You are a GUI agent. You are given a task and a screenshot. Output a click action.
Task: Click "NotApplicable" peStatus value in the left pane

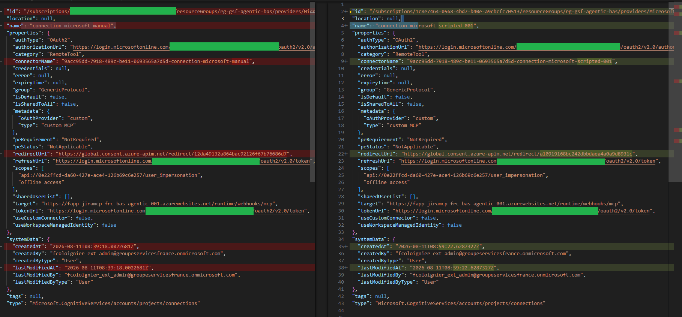pos(69,147)
